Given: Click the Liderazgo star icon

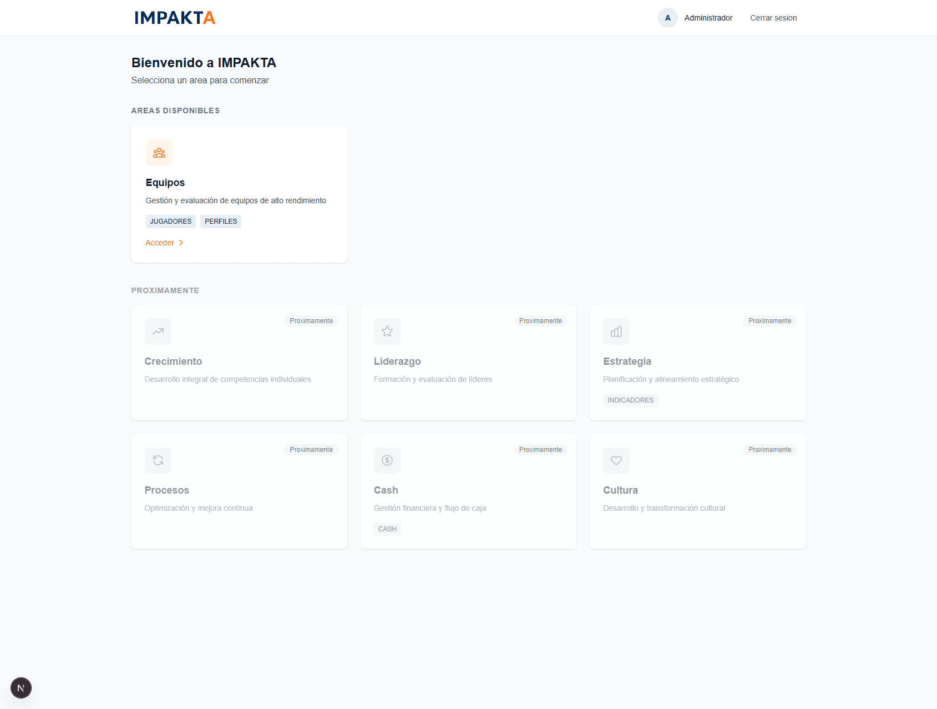Looking at the screenshot, I should (x=387, y=331).
